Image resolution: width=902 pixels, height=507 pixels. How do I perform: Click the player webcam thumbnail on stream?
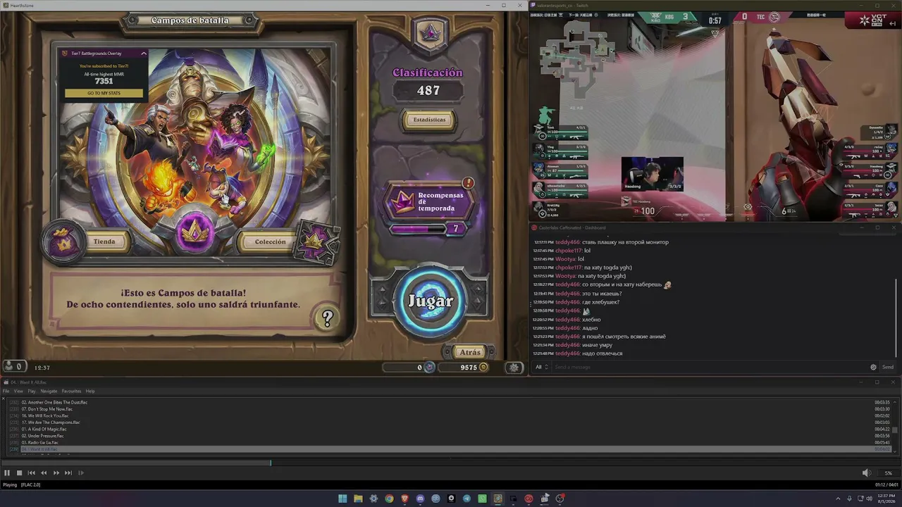click(652, 174)
